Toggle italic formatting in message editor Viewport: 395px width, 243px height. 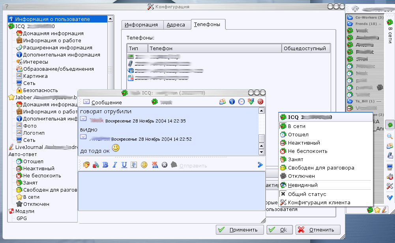(x=115, y=165)
